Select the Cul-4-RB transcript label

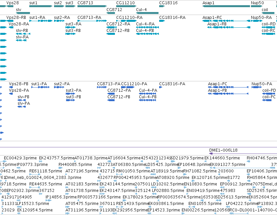(x=145, y=31)
